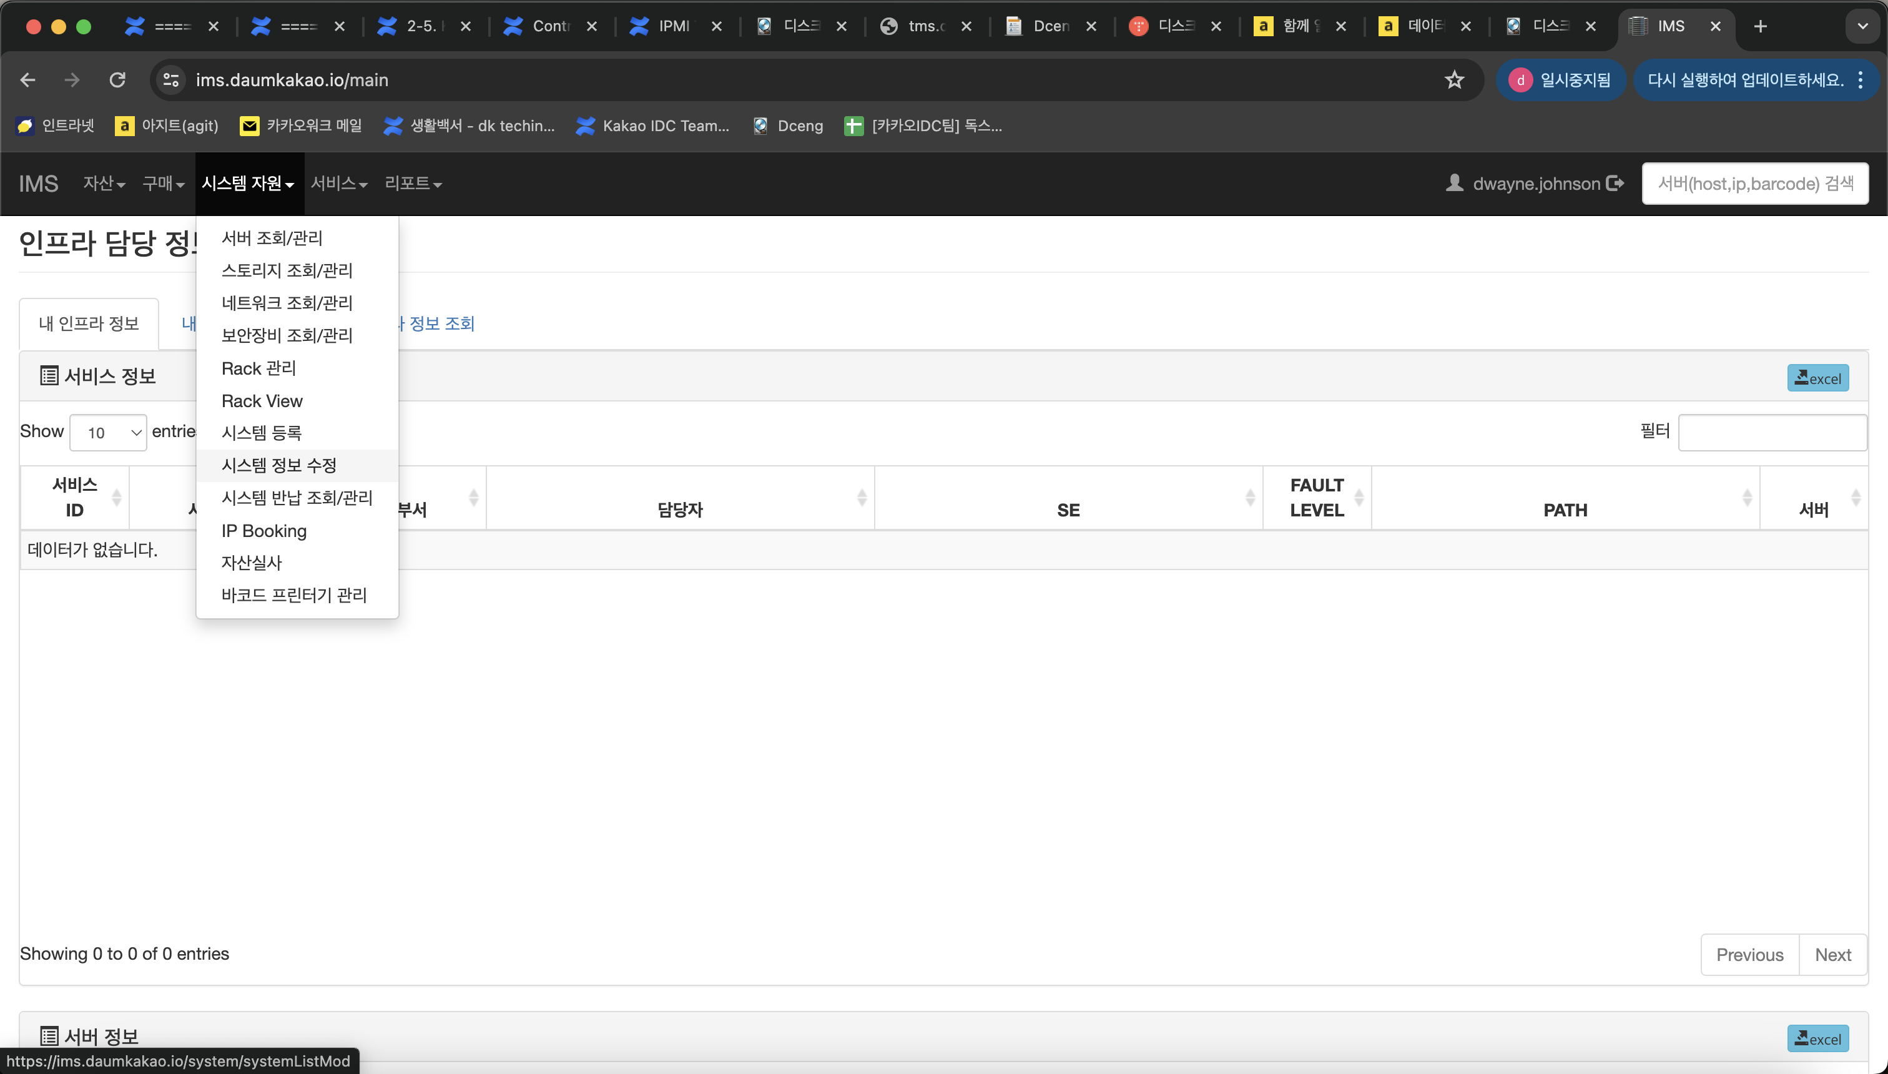Click the user profile icon beside dwayne.johnson
Viewport: 1888px width, 1074px height.
point(1454,182)
